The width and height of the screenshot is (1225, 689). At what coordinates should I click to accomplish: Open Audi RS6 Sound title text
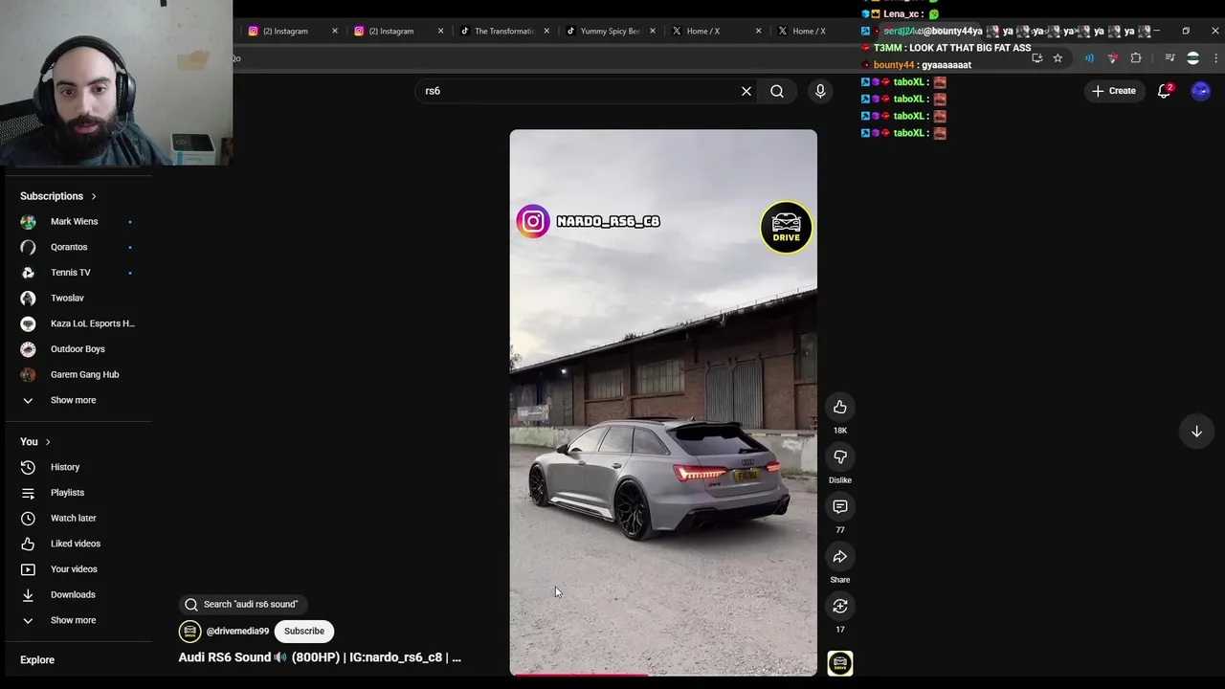320,657
